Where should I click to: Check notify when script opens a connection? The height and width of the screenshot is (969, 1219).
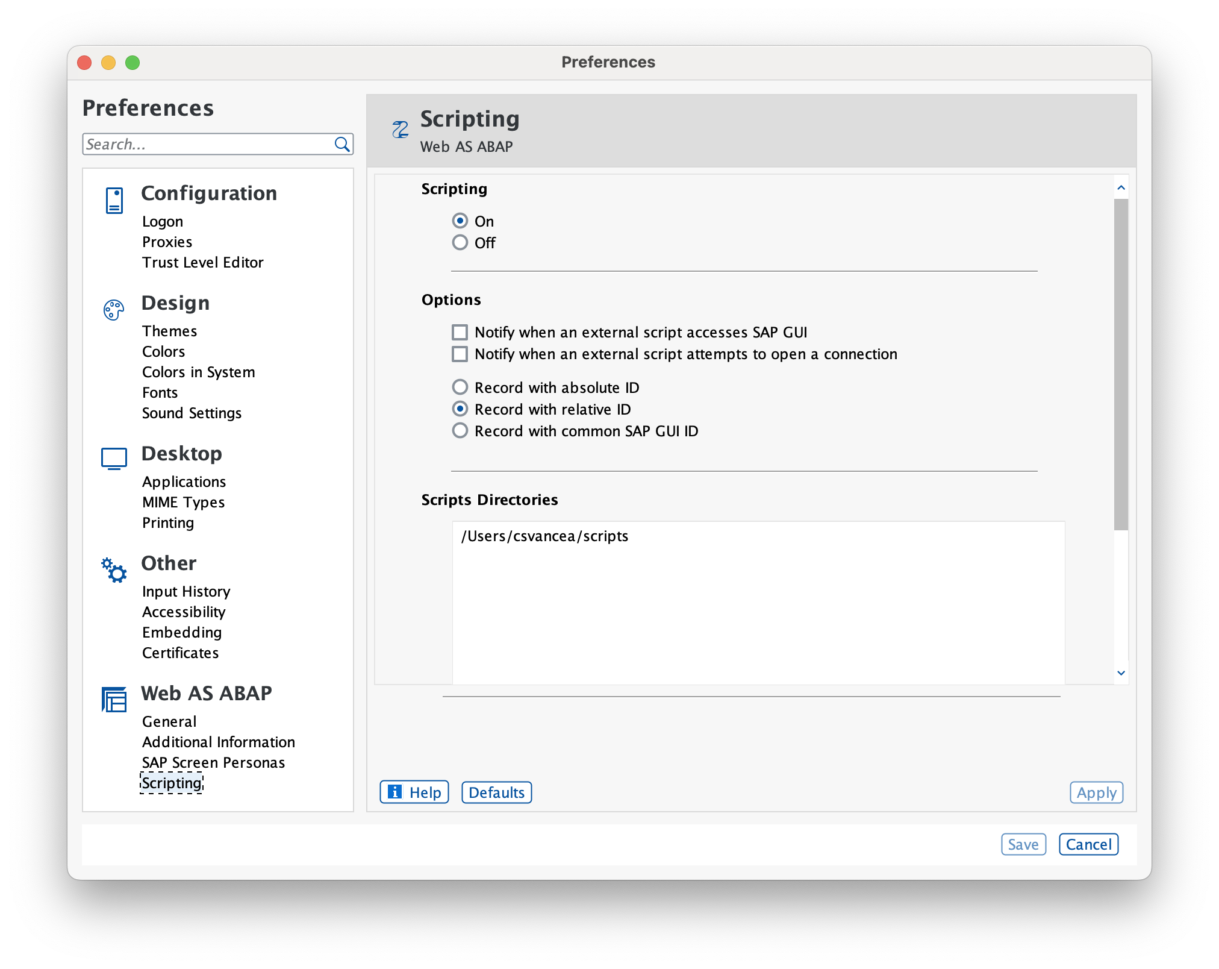[460, 354]
